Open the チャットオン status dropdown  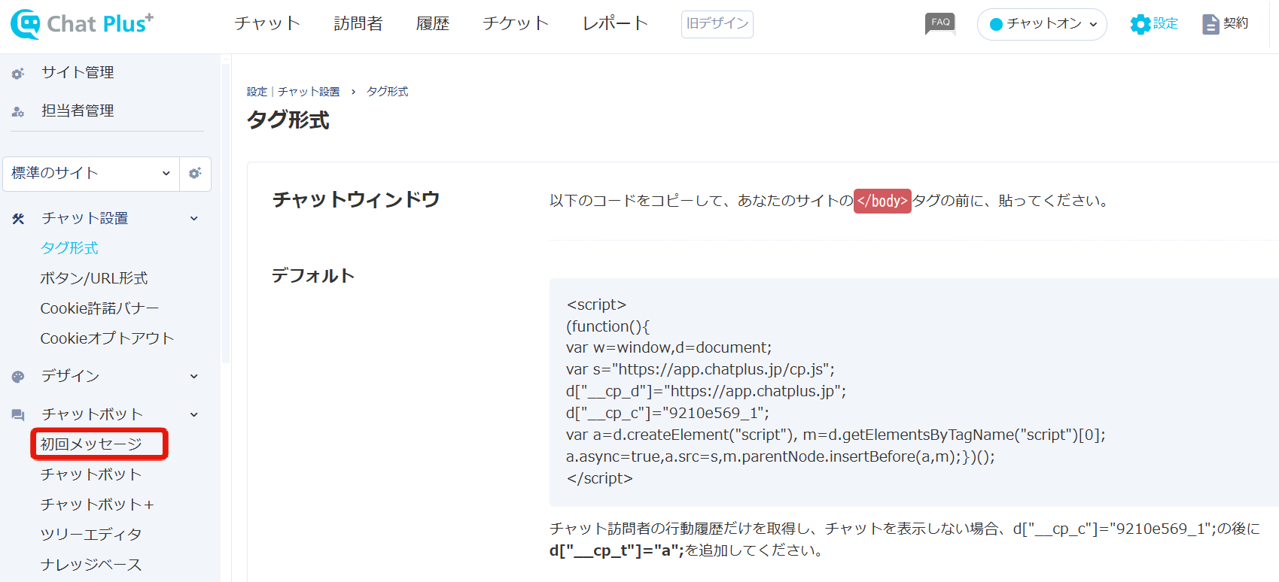pyautogui.click(x=1042, y=24)
